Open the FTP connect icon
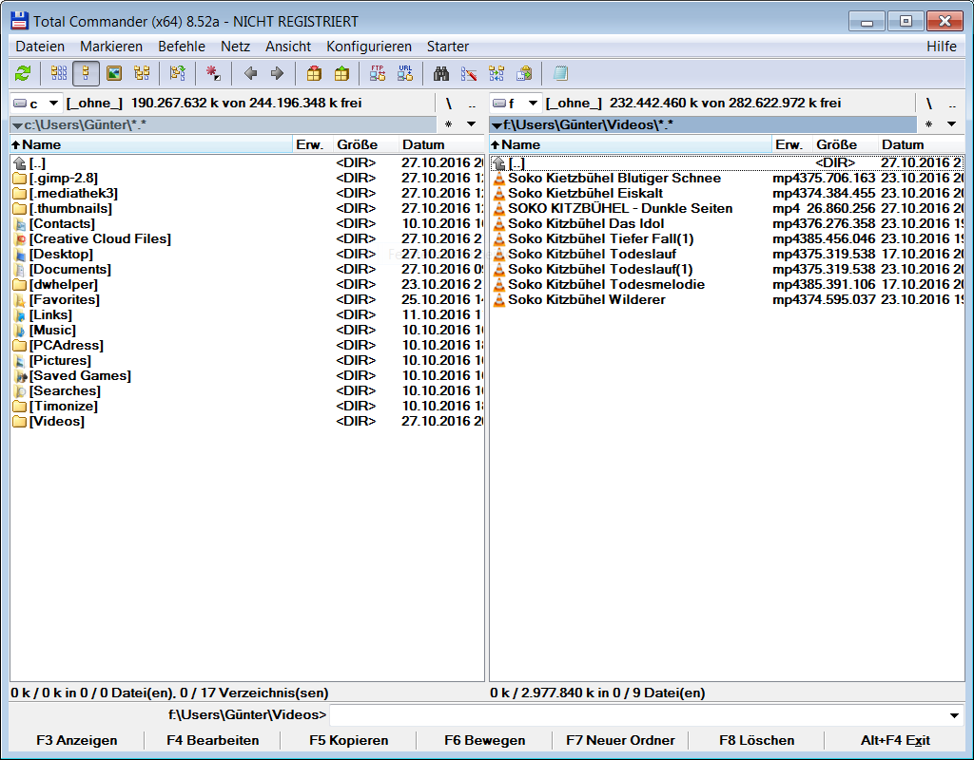974x760 pixels. [377, 74]
